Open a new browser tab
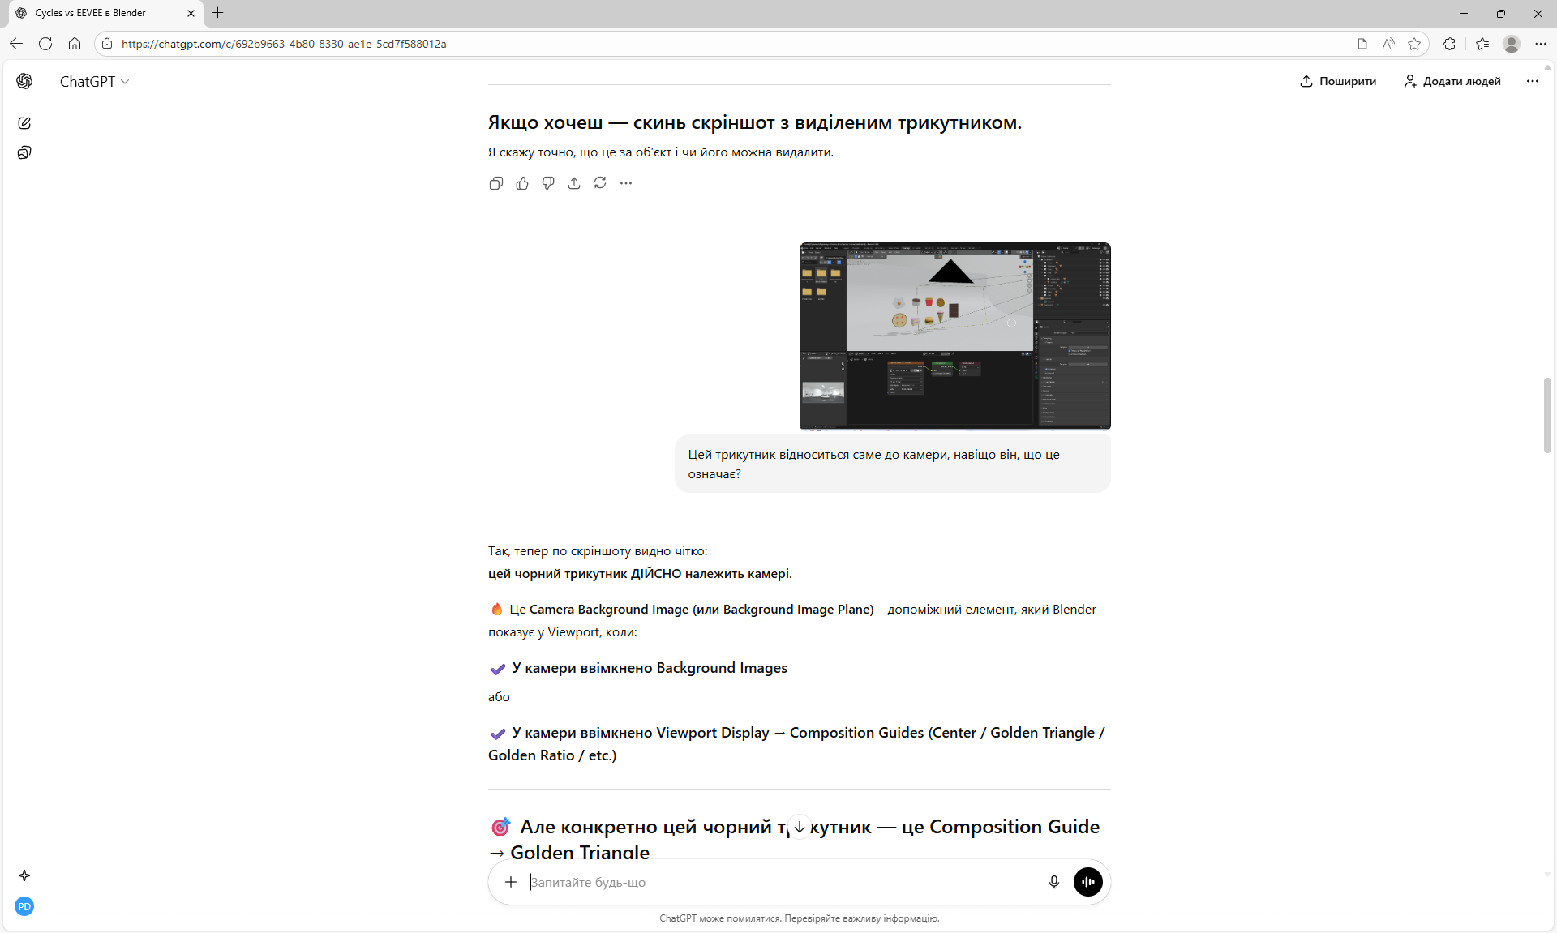The height and width of the screenshot is (933, 1557). (x=217, y=13)
